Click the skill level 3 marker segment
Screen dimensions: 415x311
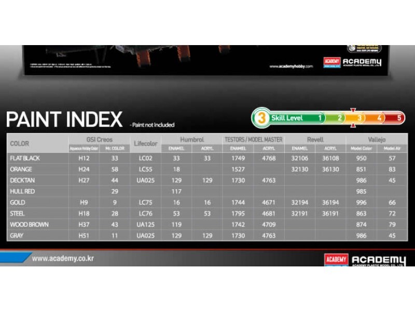[356, 118]
